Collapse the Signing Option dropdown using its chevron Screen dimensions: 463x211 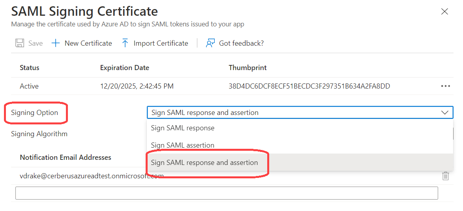tap(445, 113)
